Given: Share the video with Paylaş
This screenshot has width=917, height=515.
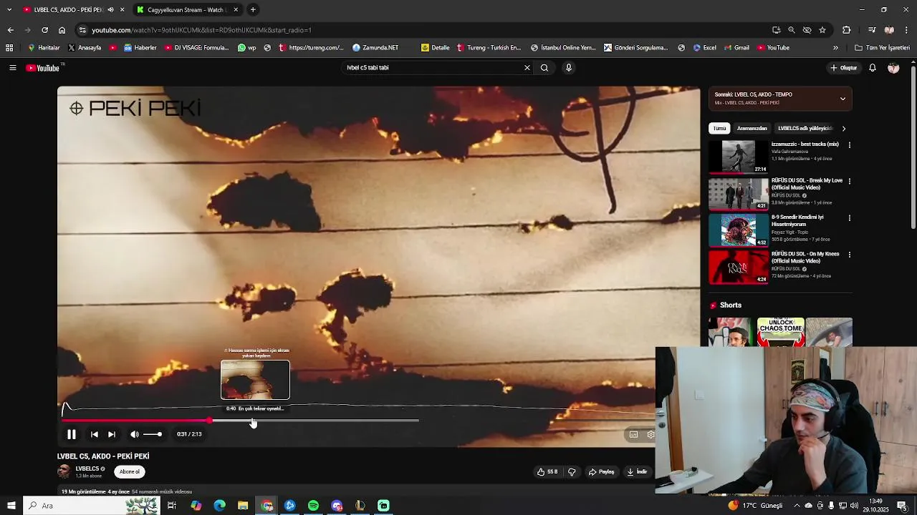Looking at the screenshot, I should pyautogui.click(x=602, y=472).
